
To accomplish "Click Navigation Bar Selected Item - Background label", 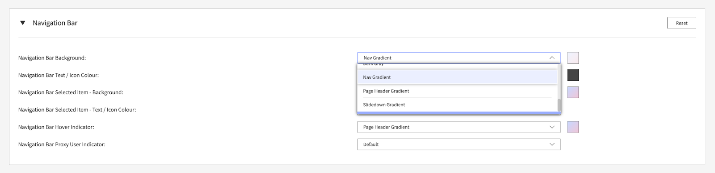I will click(71, 93).
